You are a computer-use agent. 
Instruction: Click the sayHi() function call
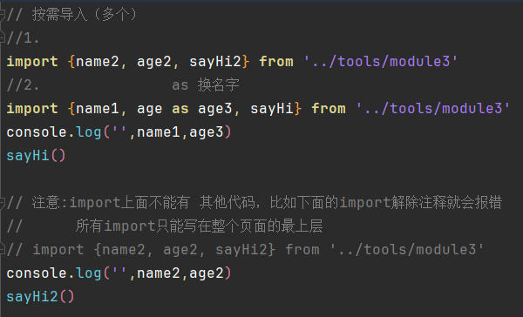pos(37,156)
